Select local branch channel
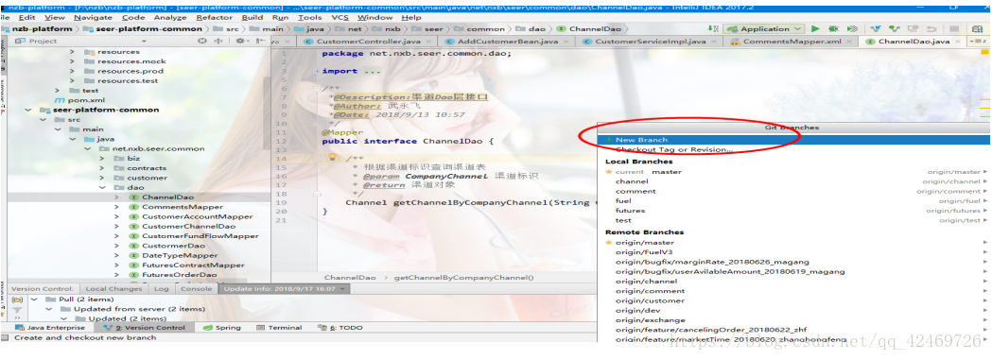The image size is (992, 360). tap(794, 181)
